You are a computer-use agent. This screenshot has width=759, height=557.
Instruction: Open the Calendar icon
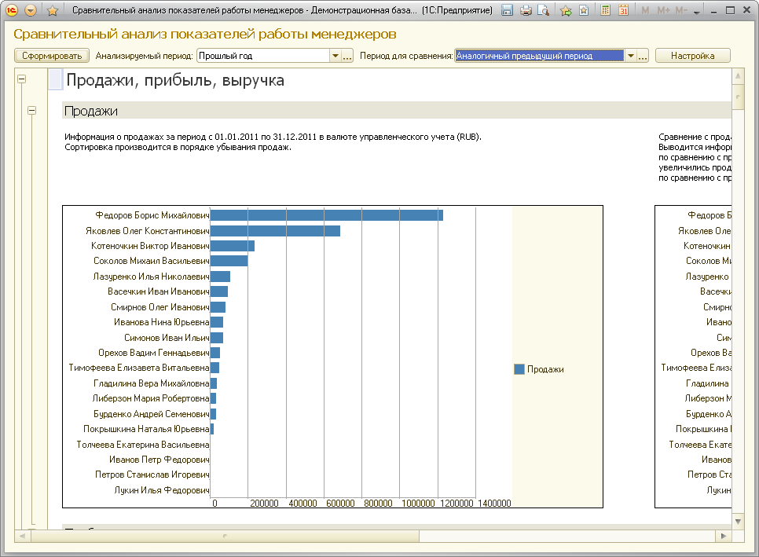pyautogui.click(x=623, y=11)
